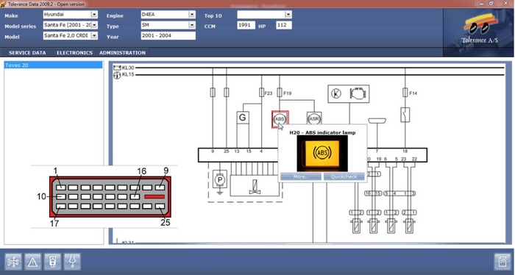515x275 pixels.
Task: Open the SERVICE DATA menu
Action: click(x=27, y=52)
